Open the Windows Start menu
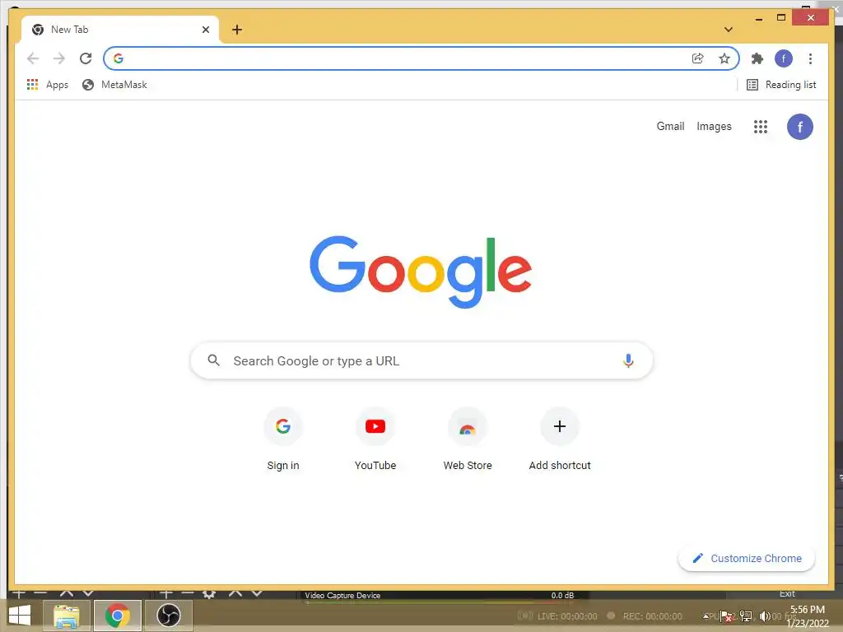This screenshot has height=632, width=843. pos(20,616)
